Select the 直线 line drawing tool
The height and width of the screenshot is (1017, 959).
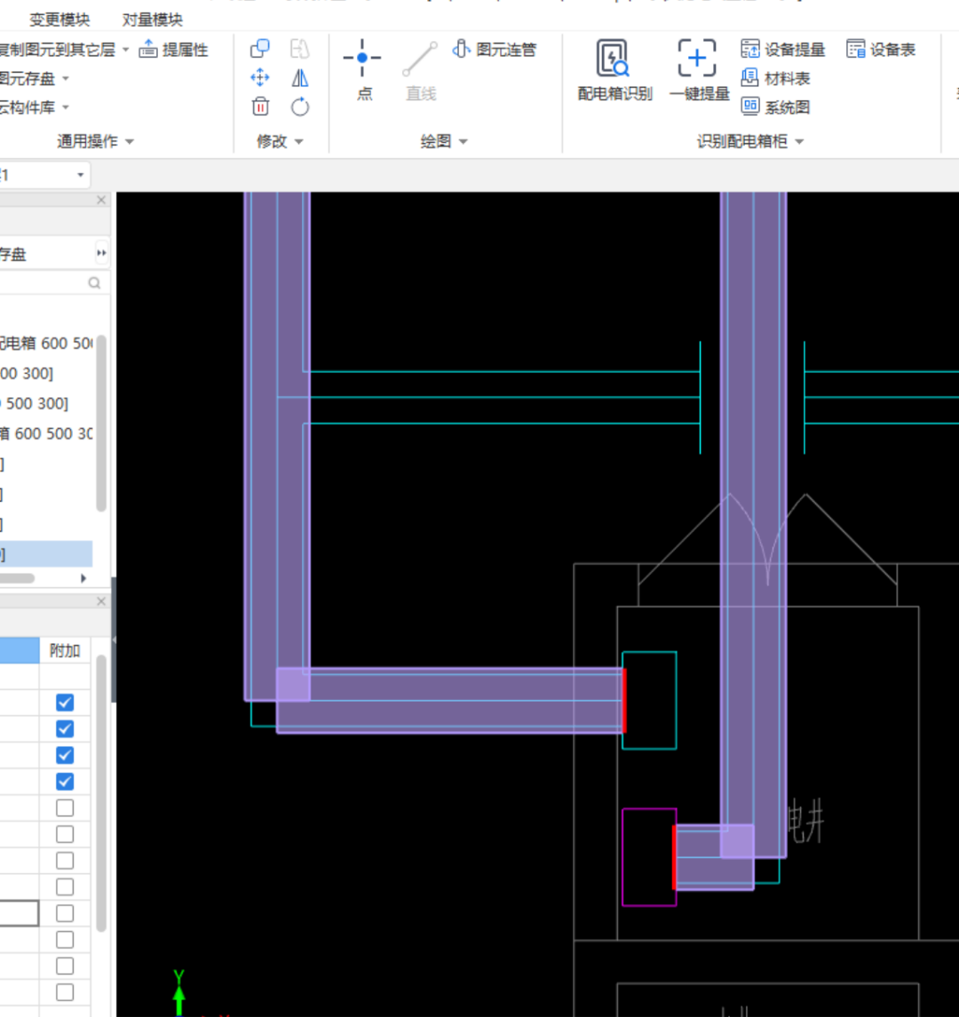click(420, 71)
